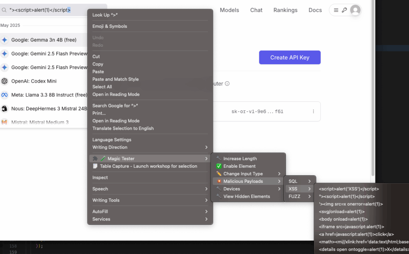Viewport: 409px width, 254px height.
Task: Open the user avatar profile
Action: (x=355, y=10)
